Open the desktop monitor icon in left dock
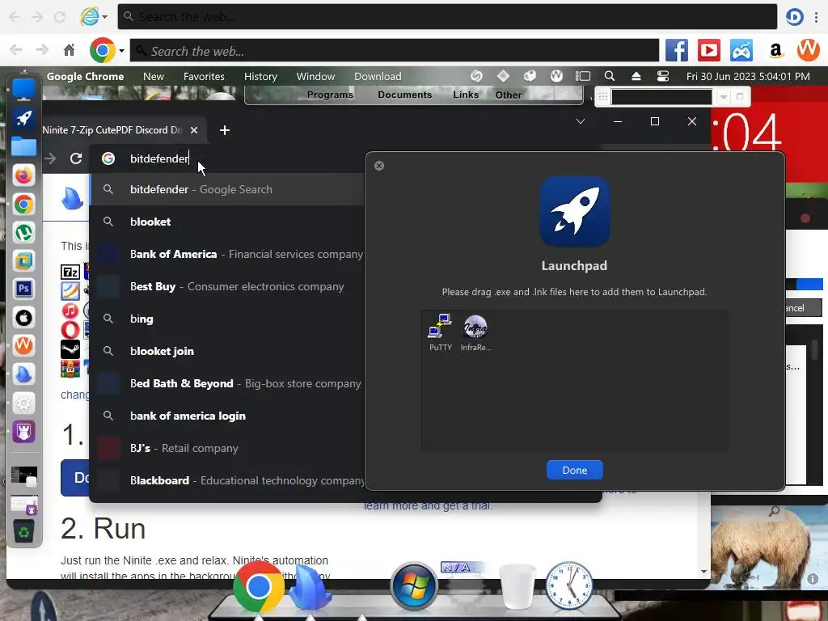 (23, 90)
